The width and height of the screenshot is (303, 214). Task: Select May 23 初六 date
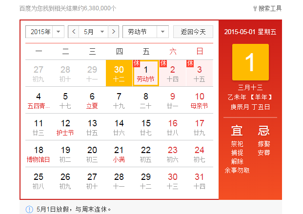(x=173, y=154)
